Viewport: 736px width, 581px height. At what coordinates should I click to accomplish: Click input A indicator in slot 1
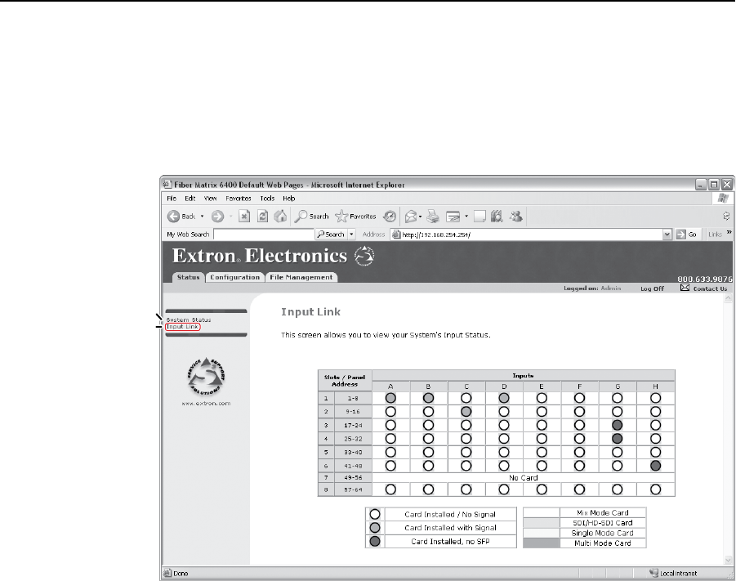coord(390,398)
